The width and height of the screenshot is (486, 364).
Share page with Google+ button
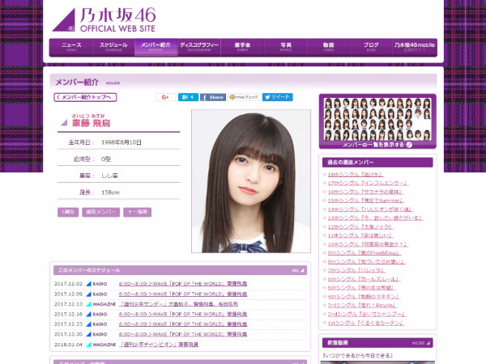[164, 97]
